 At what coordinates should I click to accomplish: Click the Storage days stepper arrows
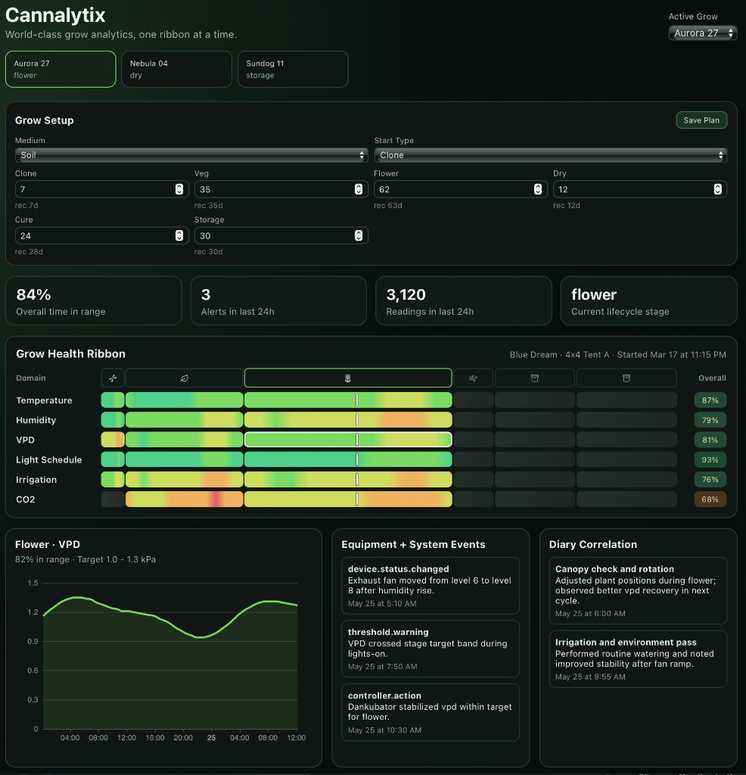tap(359, 236)
